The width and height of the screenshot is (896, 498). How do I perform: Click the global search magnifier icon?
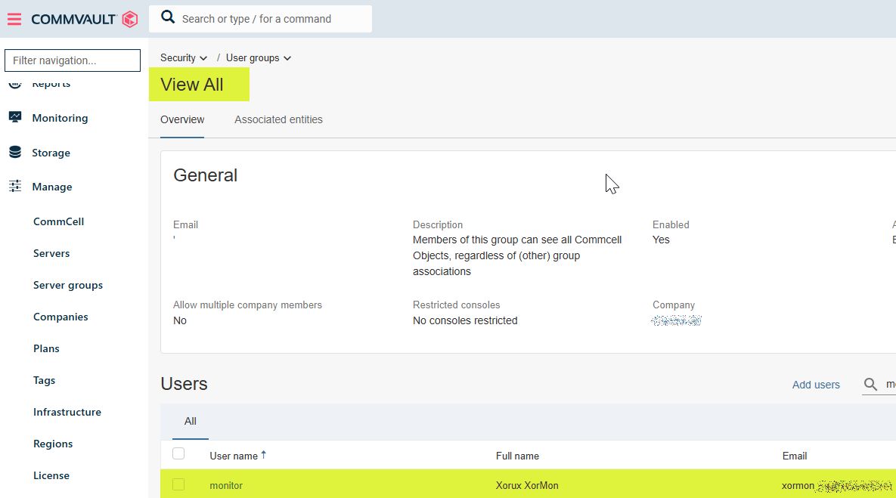(168, 18)
